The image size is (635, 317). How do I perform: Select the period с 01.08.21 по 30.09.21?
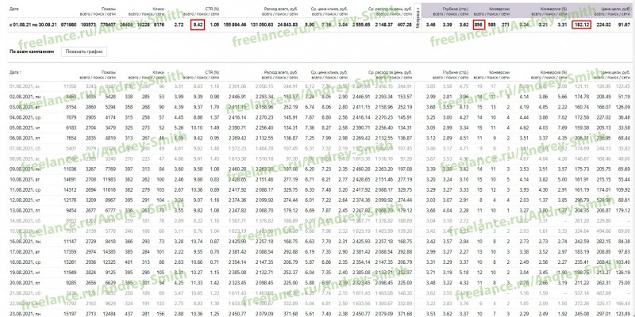coord(32,25)
